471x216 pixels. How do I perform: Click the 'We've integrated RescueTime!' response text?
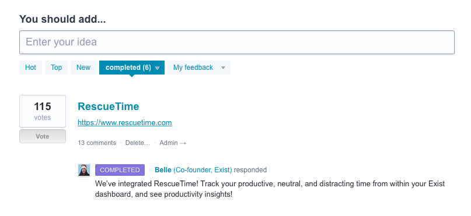(270, 189)
